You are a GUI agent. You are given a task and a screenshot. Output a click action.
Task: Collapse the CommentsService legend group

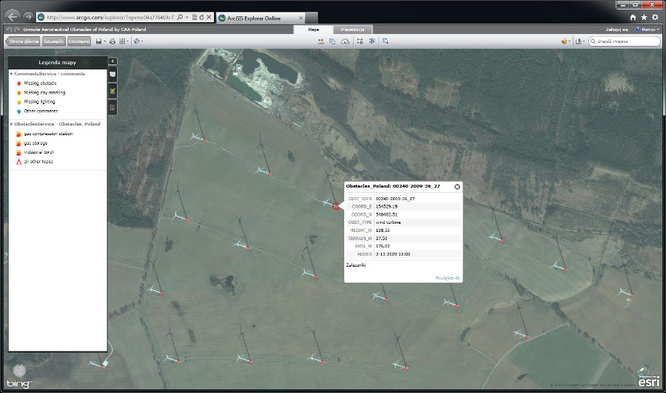[x=11, y=74]
